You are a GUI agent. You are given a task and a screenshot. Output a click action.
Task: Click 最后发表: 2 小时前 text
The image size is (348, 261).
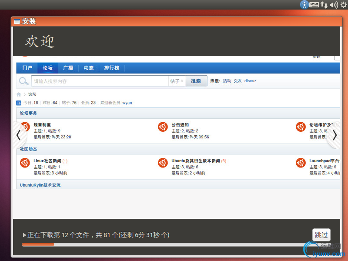pyautogui.click(x=188, y=173)
